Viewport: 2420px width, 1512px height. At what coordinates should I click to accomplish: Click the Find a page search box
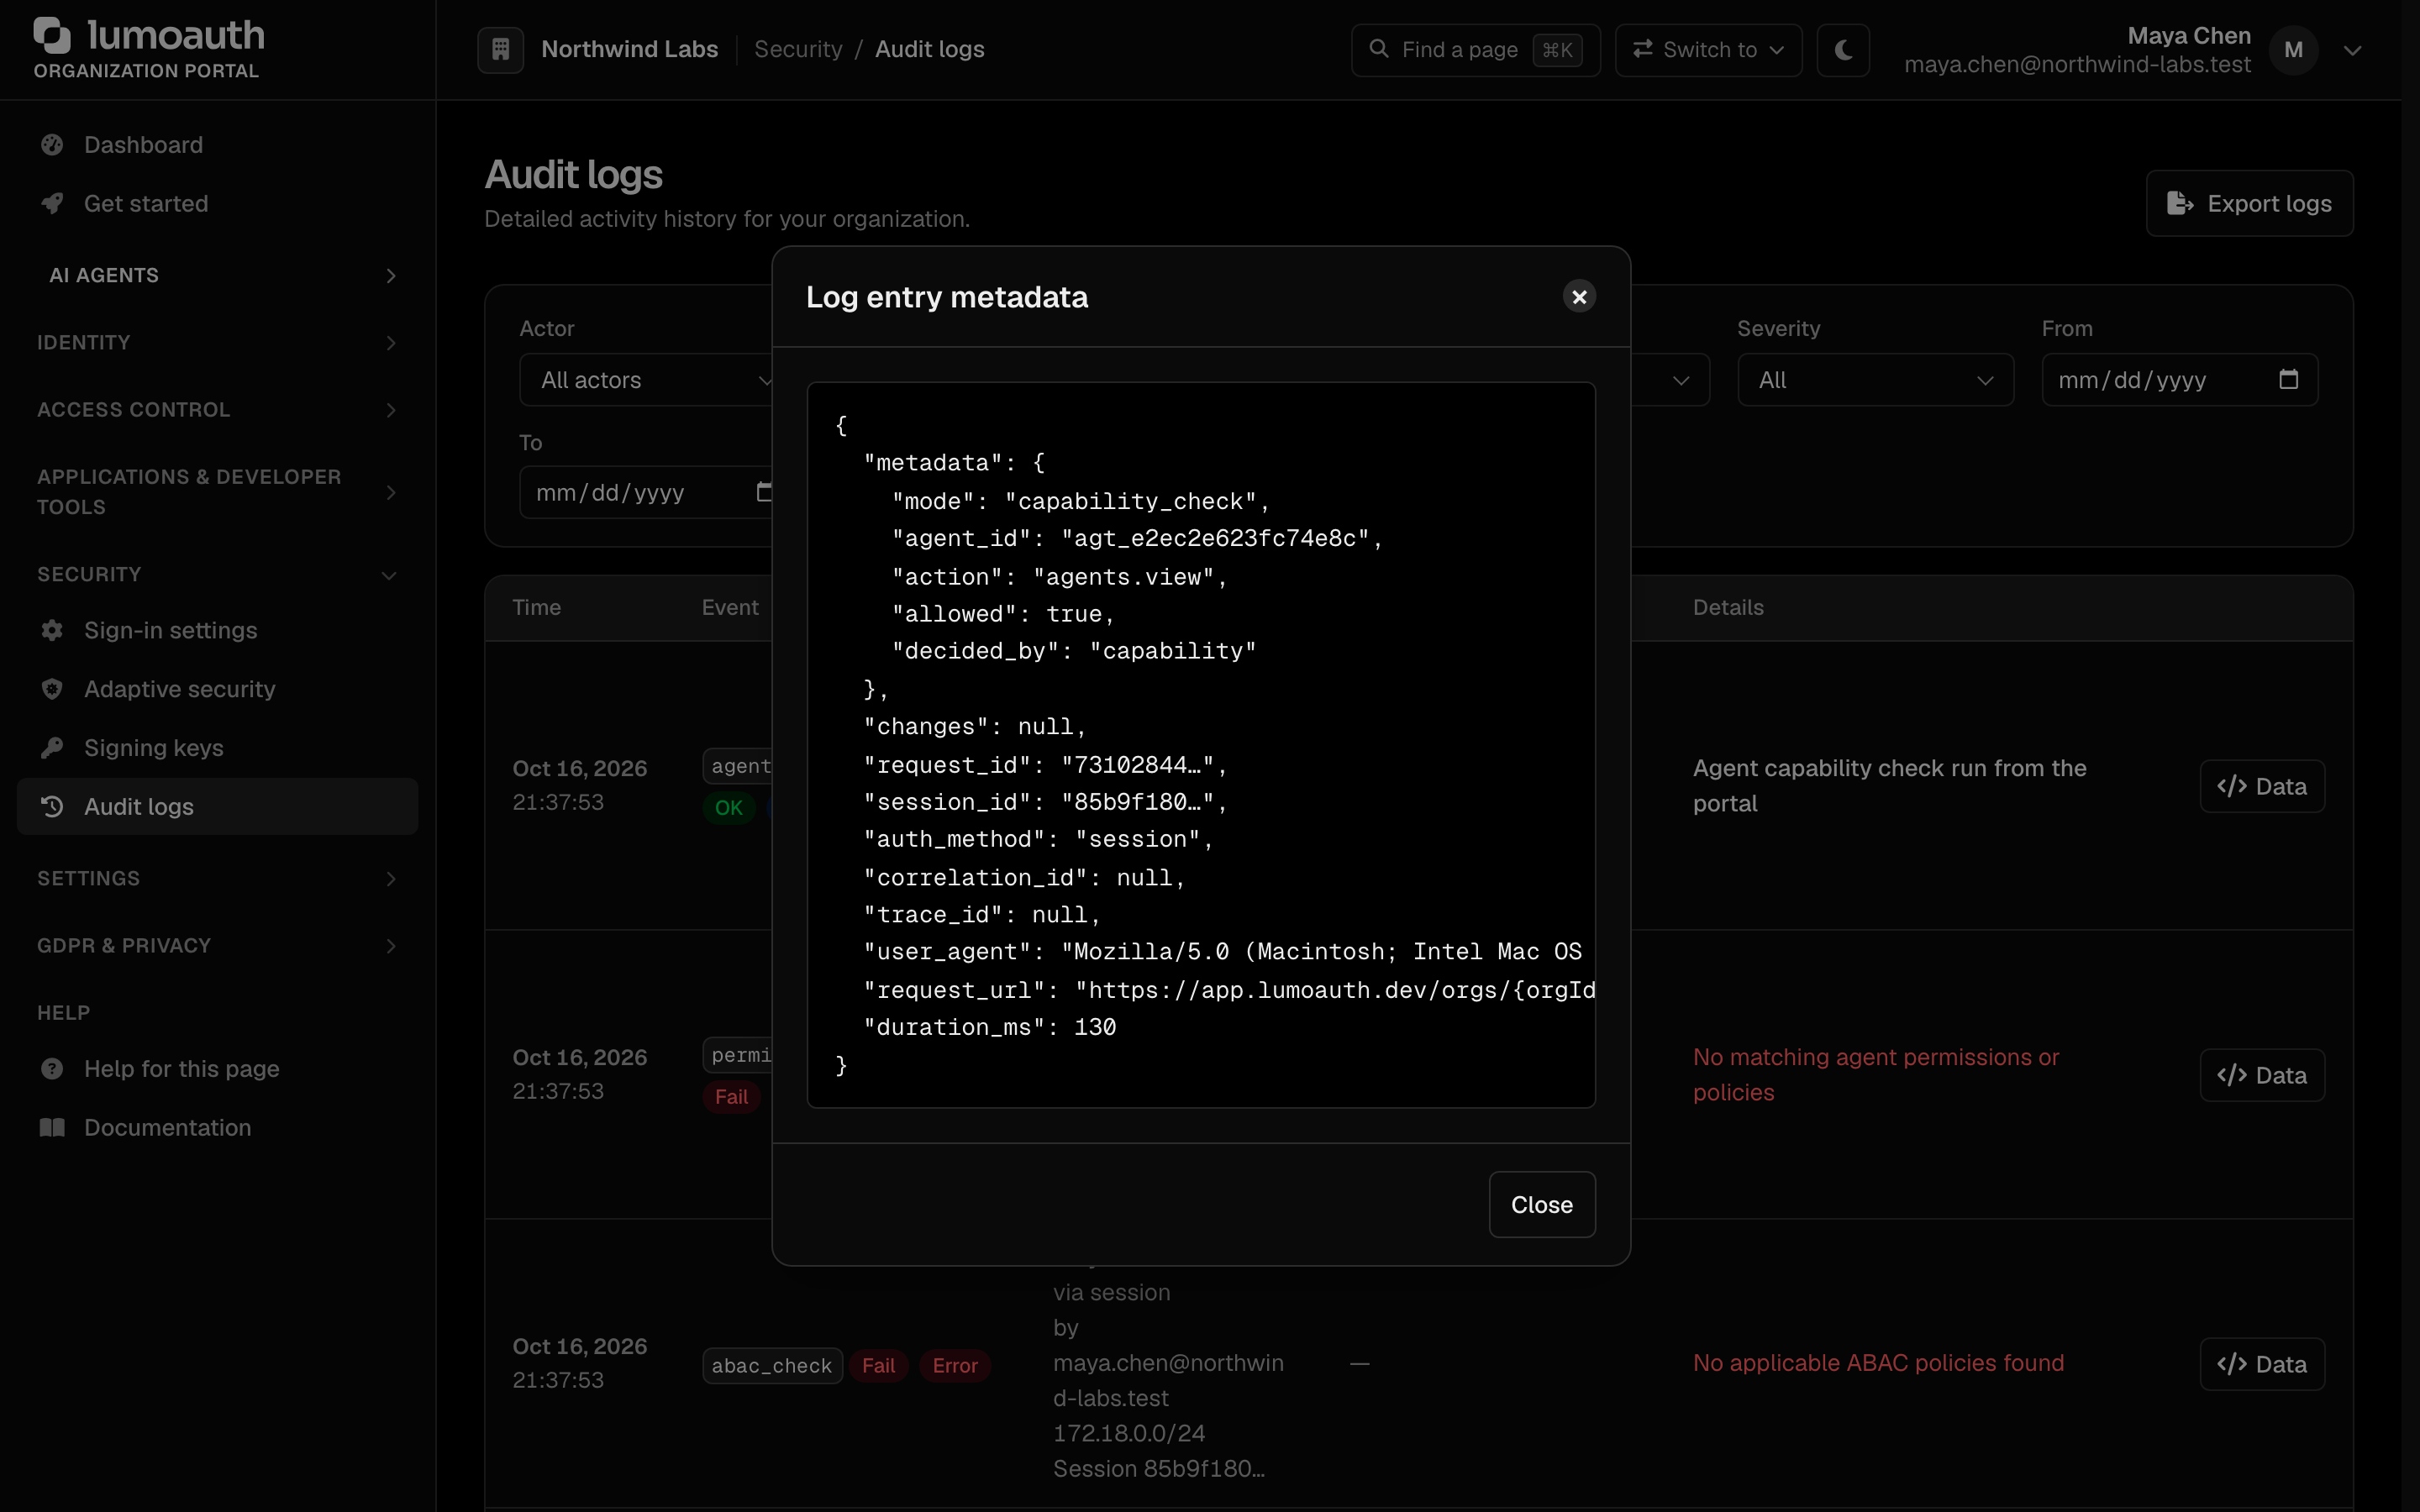click(1475, 49)
